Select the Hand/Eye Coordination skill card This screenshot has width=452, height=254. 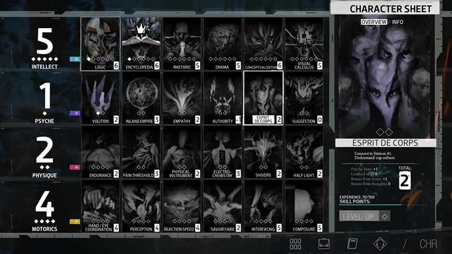[101, 206]
